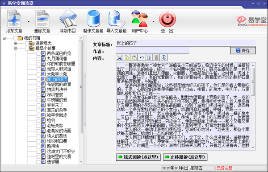Viewport: 268px width, 172px height.
Task: Click the document icon beside 深圳警察
Action: point(43,94)
